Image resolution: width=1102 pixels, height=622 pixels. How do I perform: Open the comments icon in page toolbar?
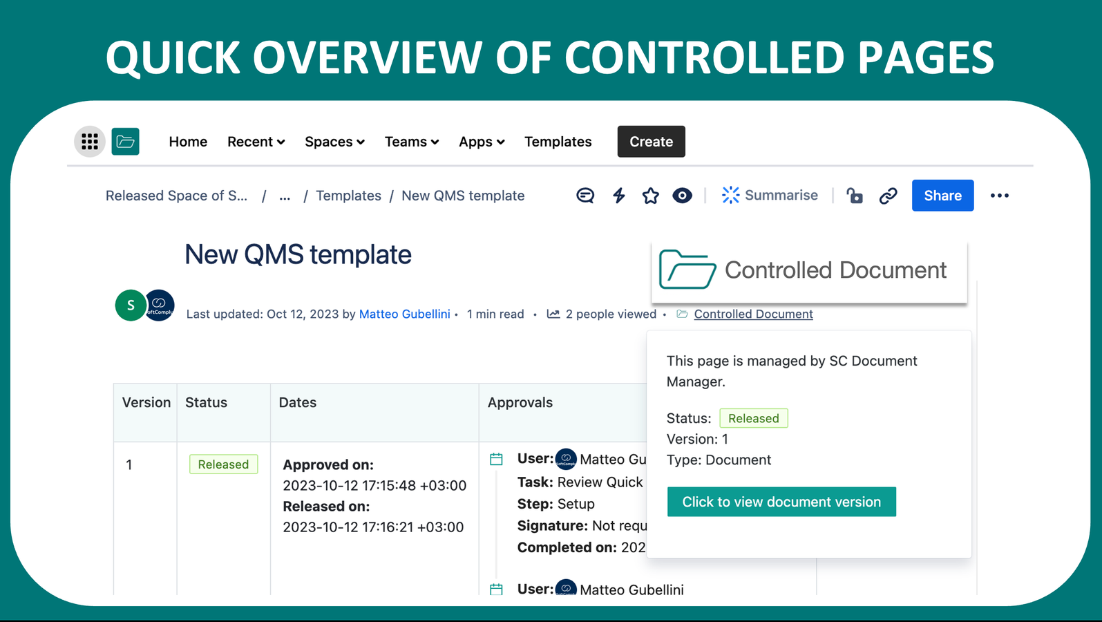point(585,196)
